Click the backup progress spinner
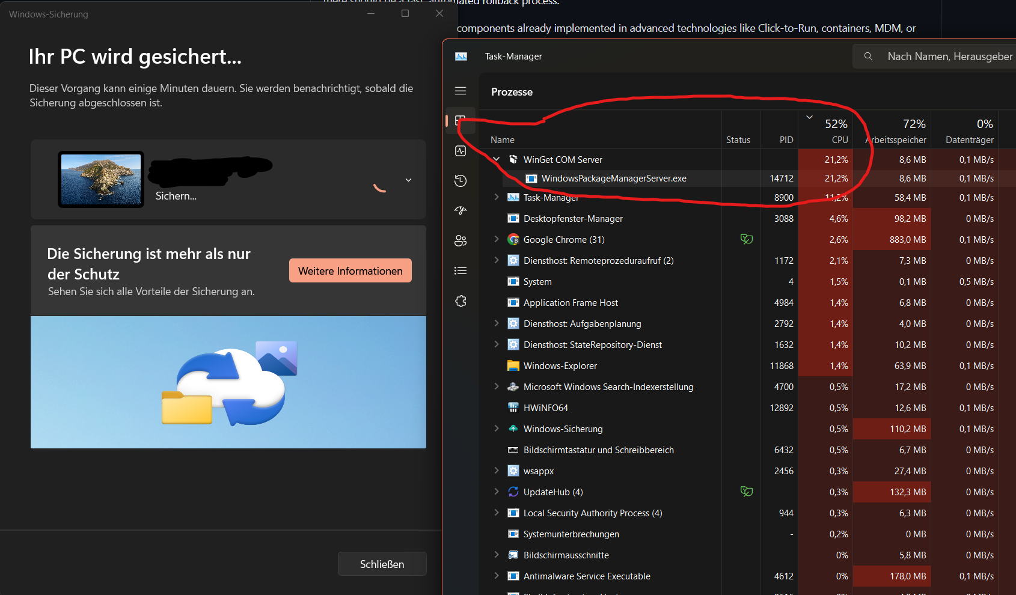This screenshot has width=1016, height=595. click(x=381, y=189)
